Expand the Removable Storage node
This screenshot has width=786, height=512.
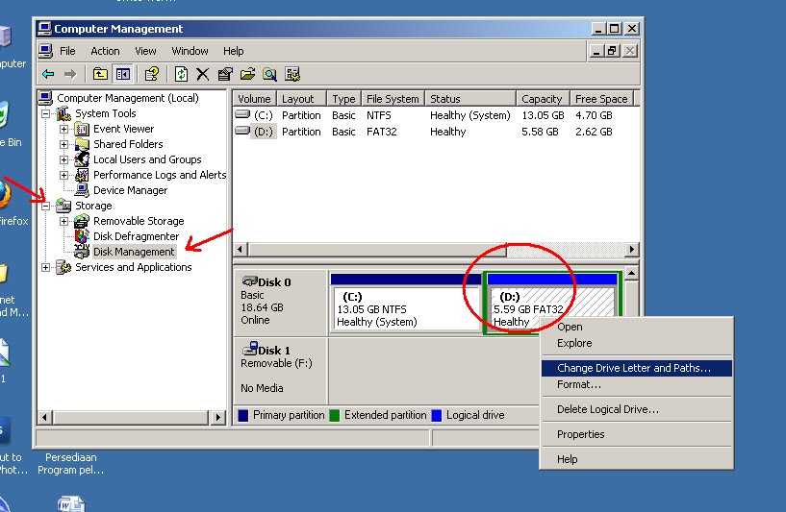pyautogui.click(x=63, y=222)
